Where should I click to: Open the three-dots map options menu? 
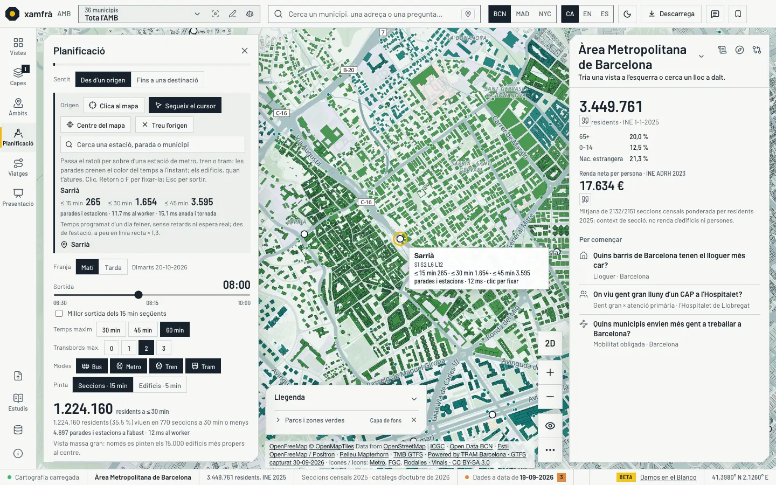coord(550,450)
